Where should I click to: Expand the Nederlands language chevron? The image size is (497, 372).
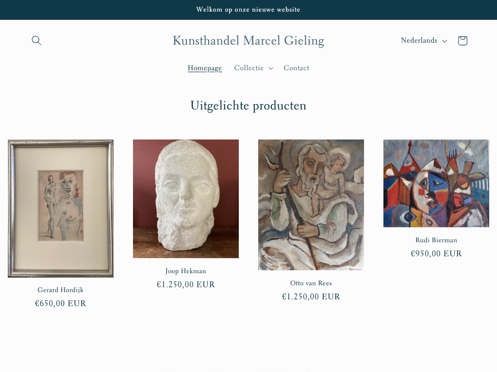coord(445,41)
